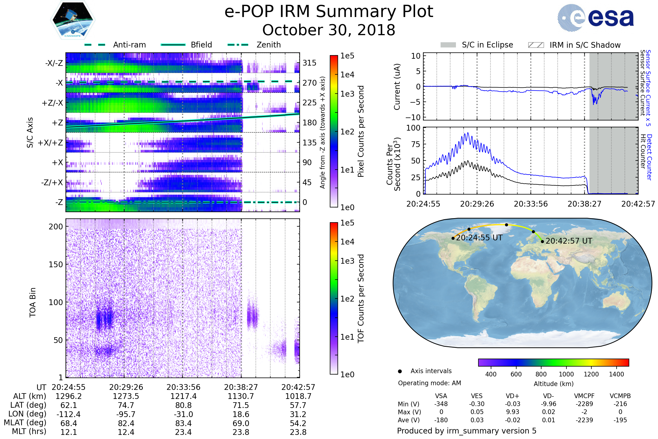Click the TOF Counts per Second colorbar
Screen dimensions: 658x439
pyautogui.click(x=334, y=298)
